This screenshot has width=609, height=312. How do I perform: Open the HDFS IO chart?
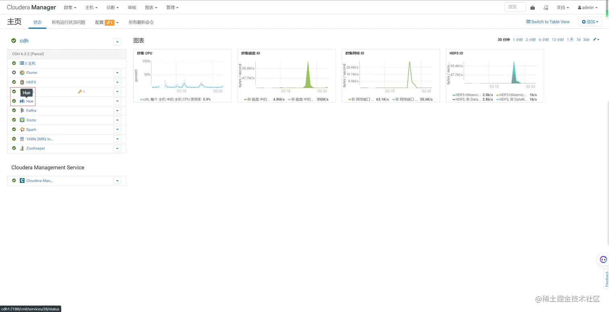tap(495, 76)
